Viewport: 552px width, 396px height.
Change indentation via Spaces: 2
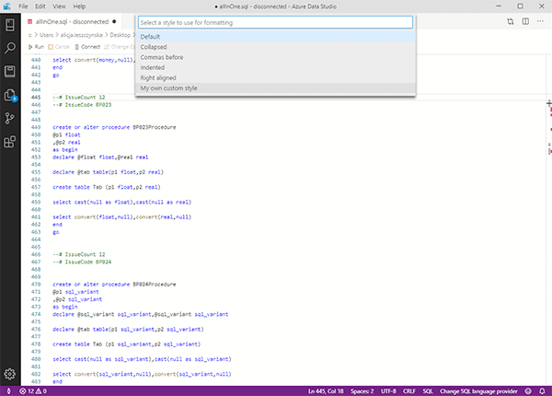tap(362, 391)
